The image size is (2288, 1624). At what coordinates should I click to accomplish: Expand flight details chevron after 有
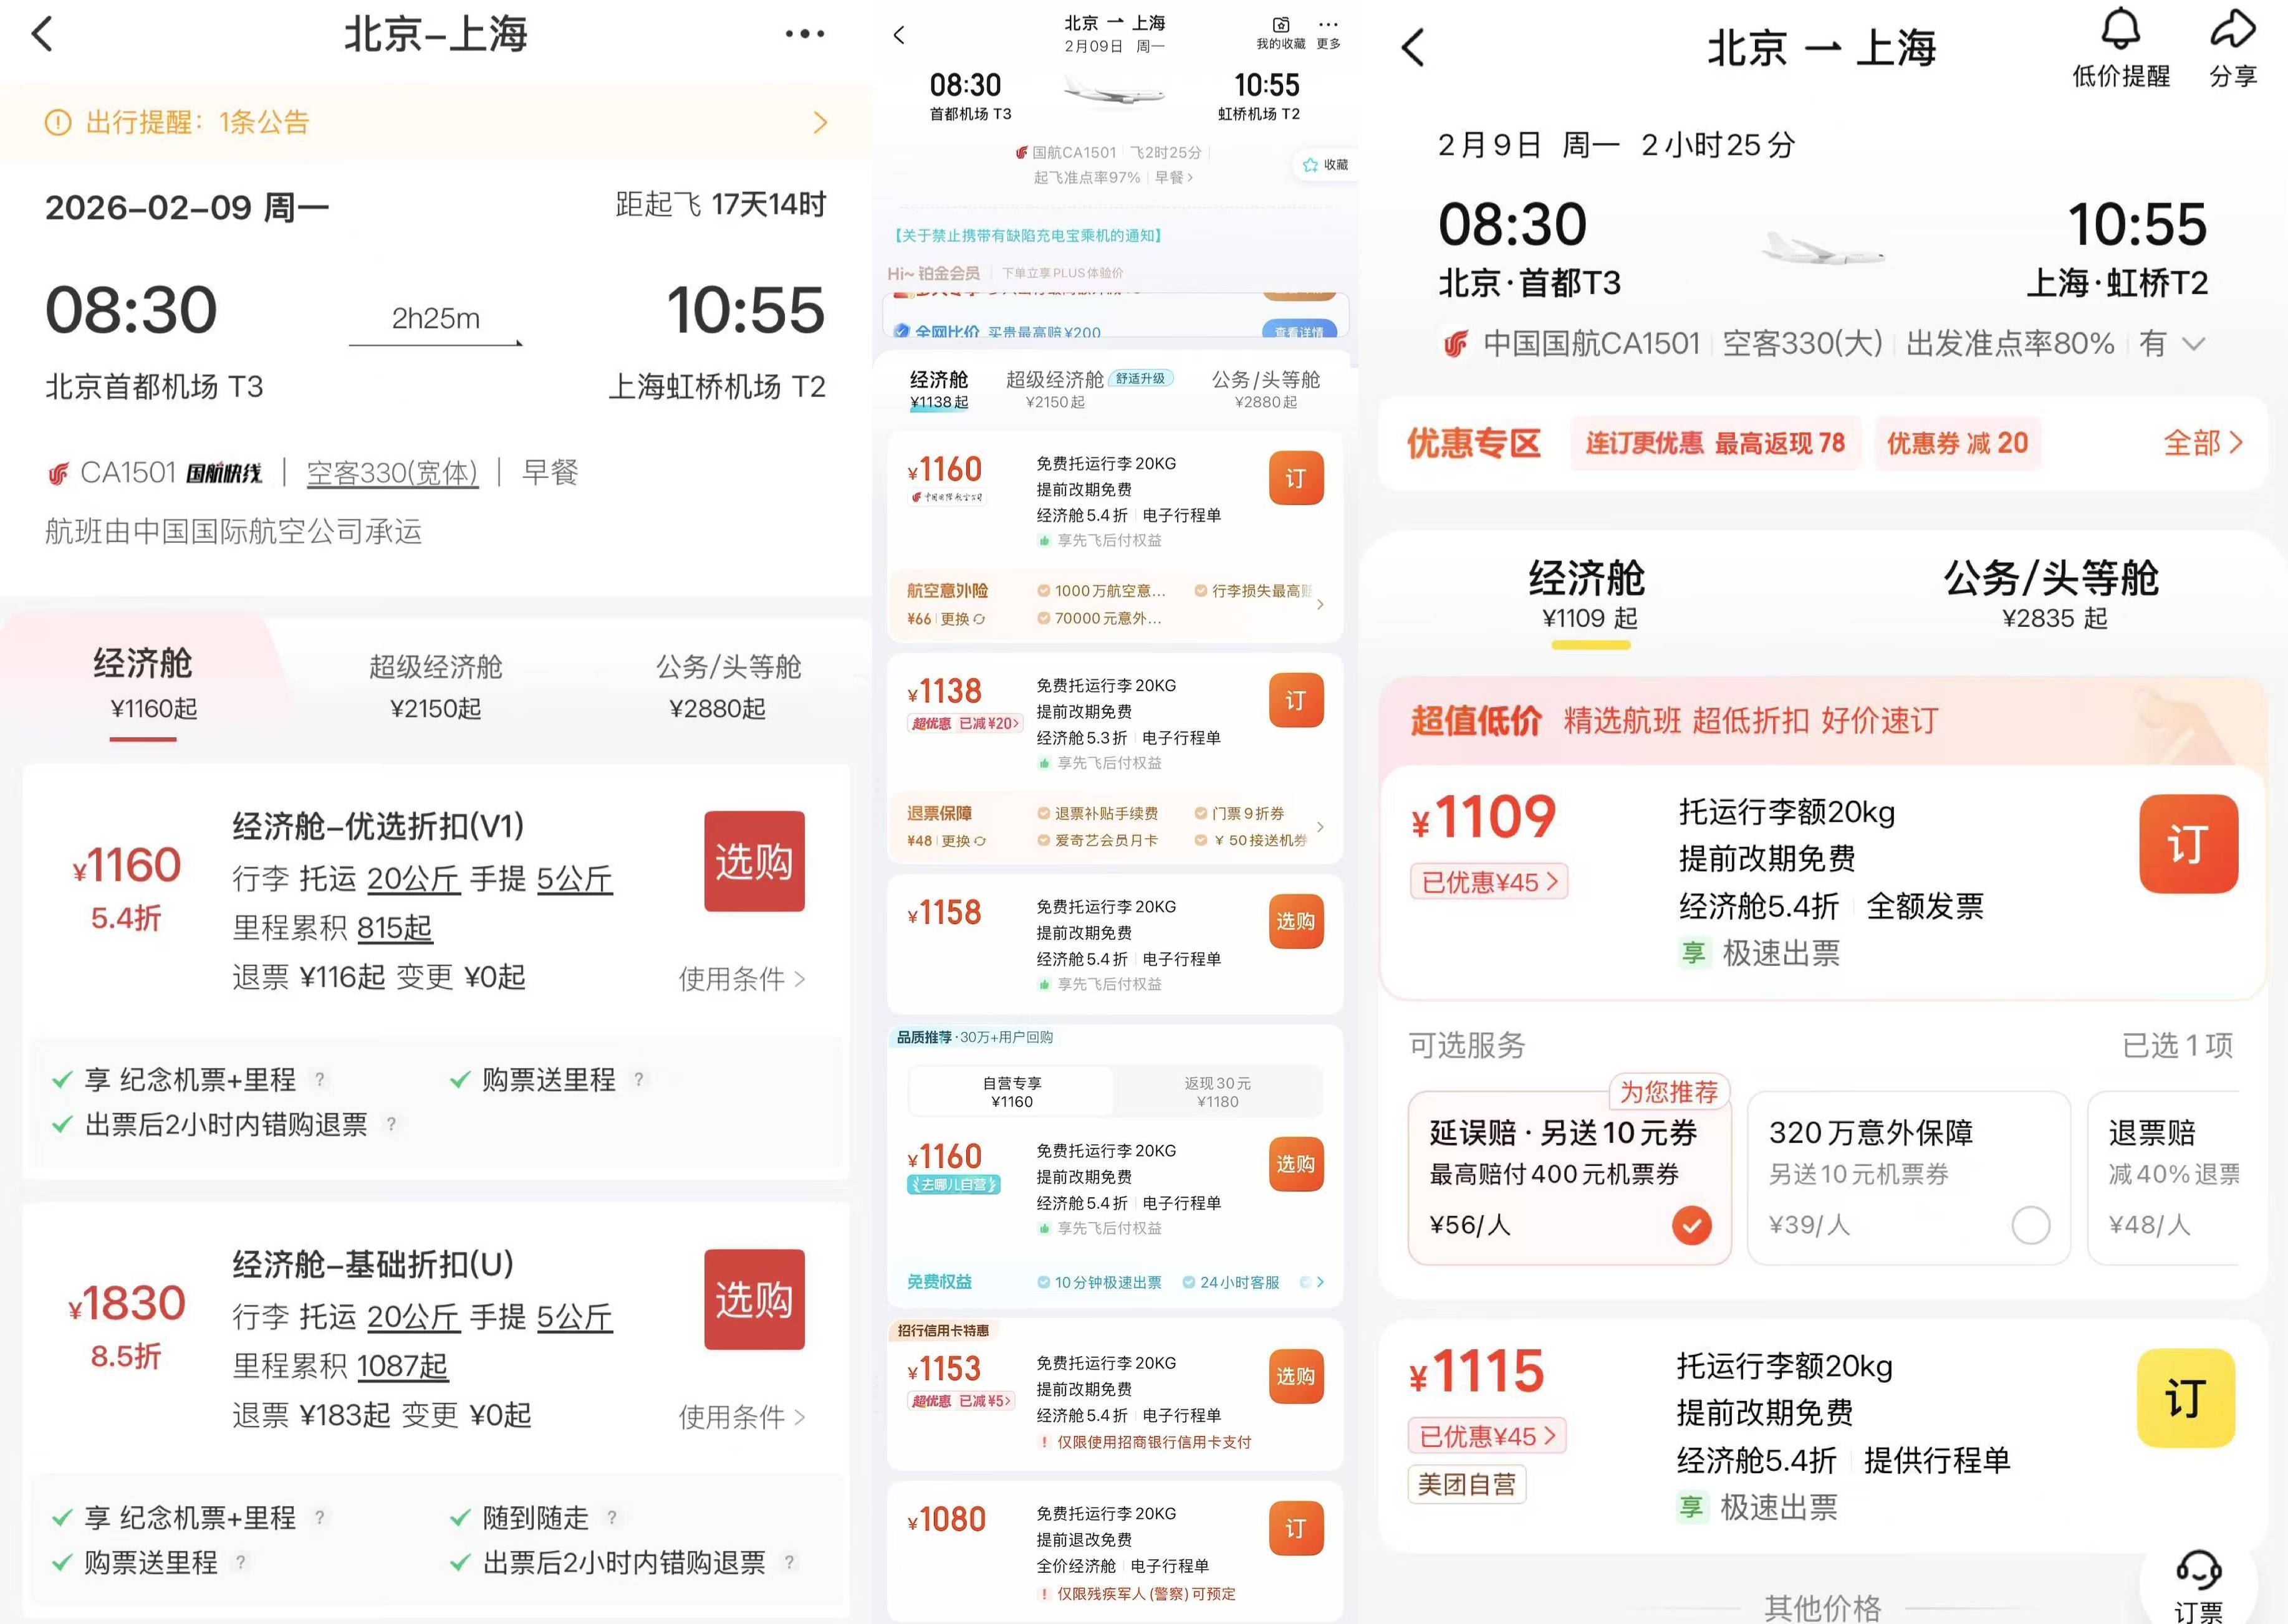[2194, 344]
